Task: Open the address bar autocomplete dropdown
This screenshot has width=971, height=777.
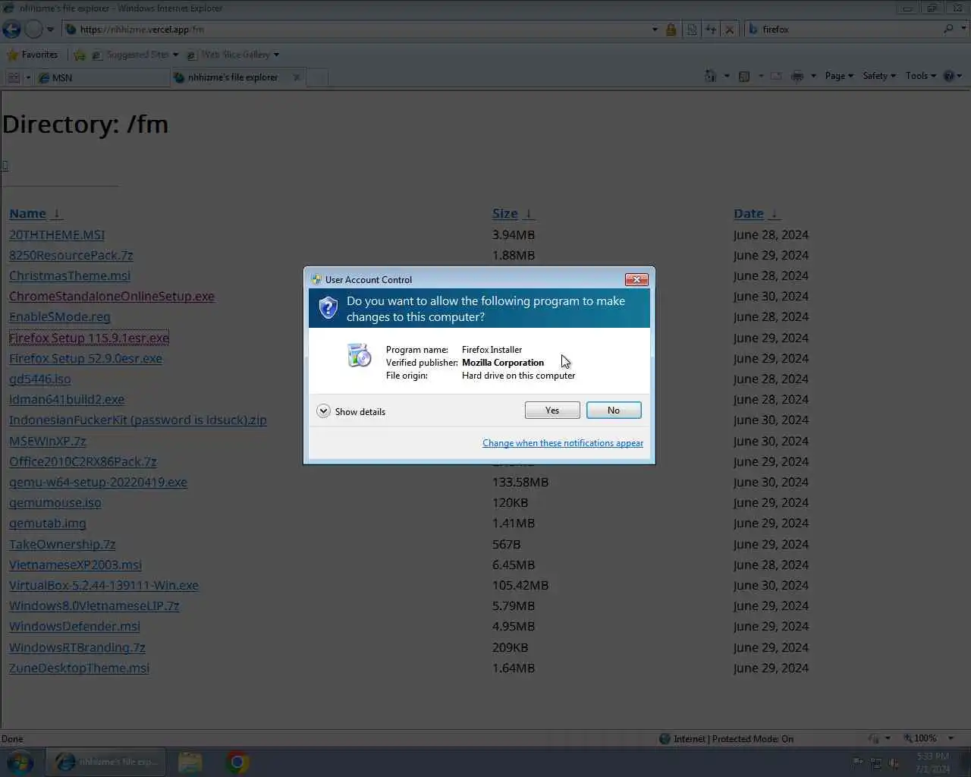Action: pos(655,30)
